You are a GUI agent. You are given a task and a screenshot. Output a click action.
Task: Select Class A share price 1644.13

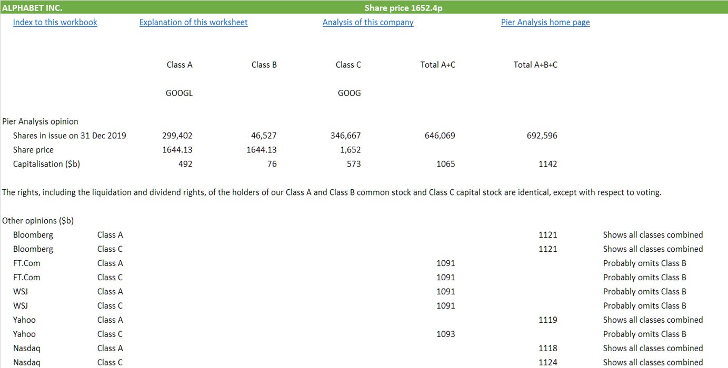(177, 150)
